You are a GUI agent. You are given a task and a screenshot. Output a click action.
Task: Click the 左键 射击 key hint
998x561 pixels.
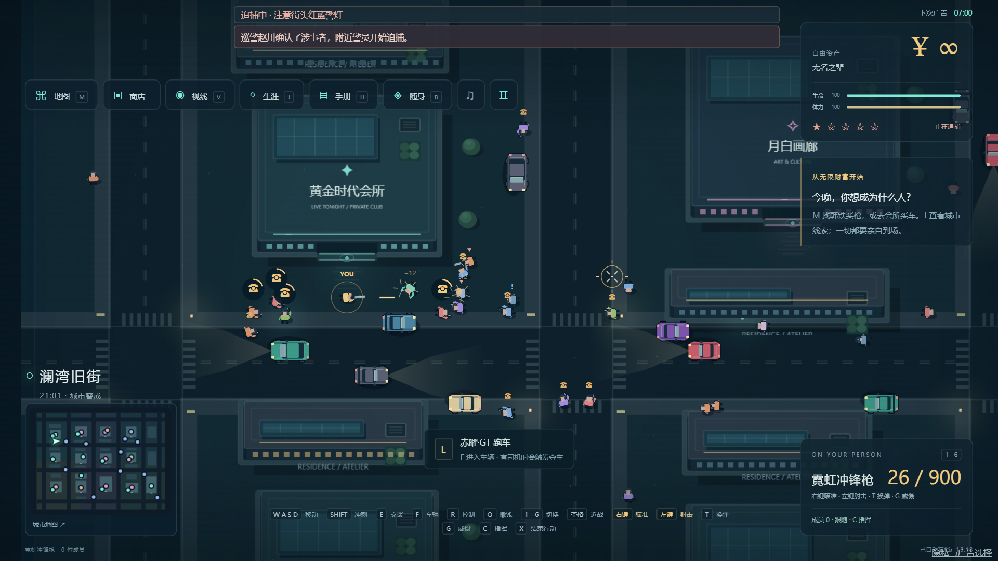pos(676,514)
